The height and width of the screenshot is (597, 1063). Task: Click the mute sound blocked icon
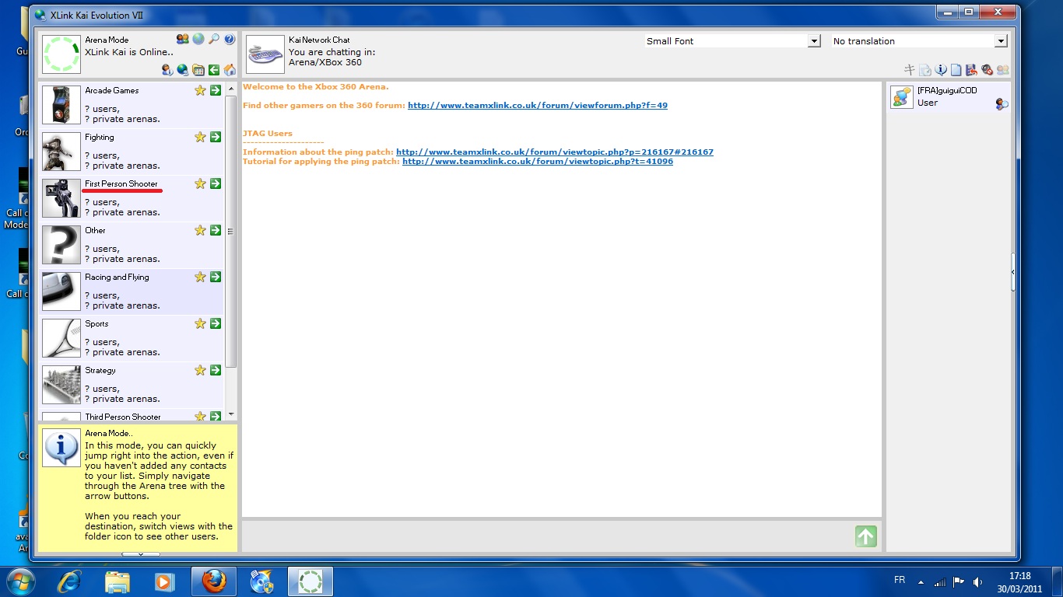[x=988, y=70]
